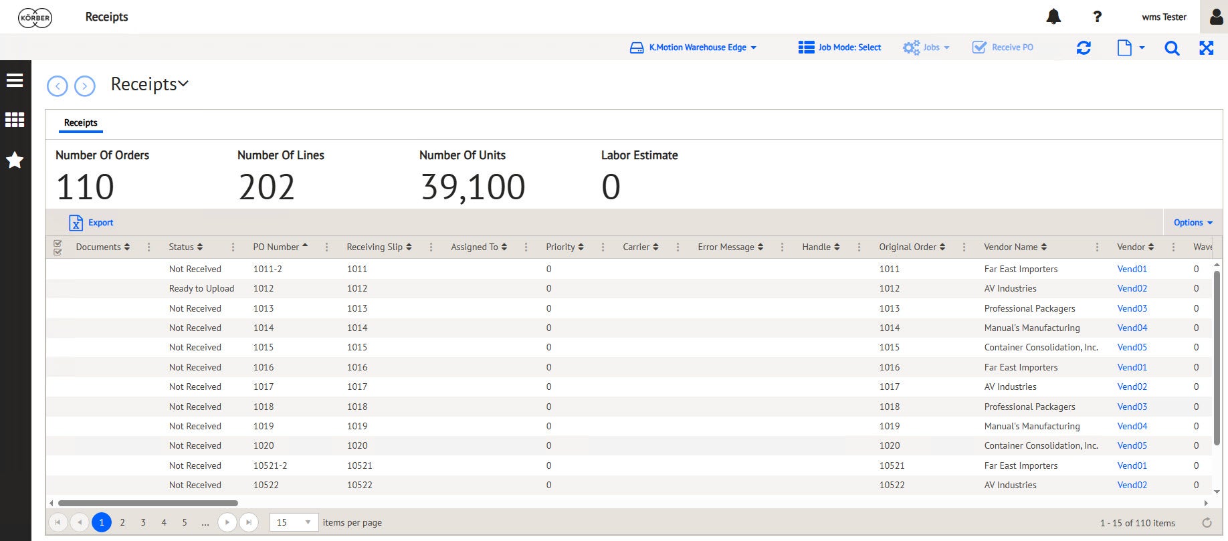Expand the K.Motion Warehouse Edge dropdown
This screenshot has height=541, width=1228.
pyautogui.click(x=693, y=47)
